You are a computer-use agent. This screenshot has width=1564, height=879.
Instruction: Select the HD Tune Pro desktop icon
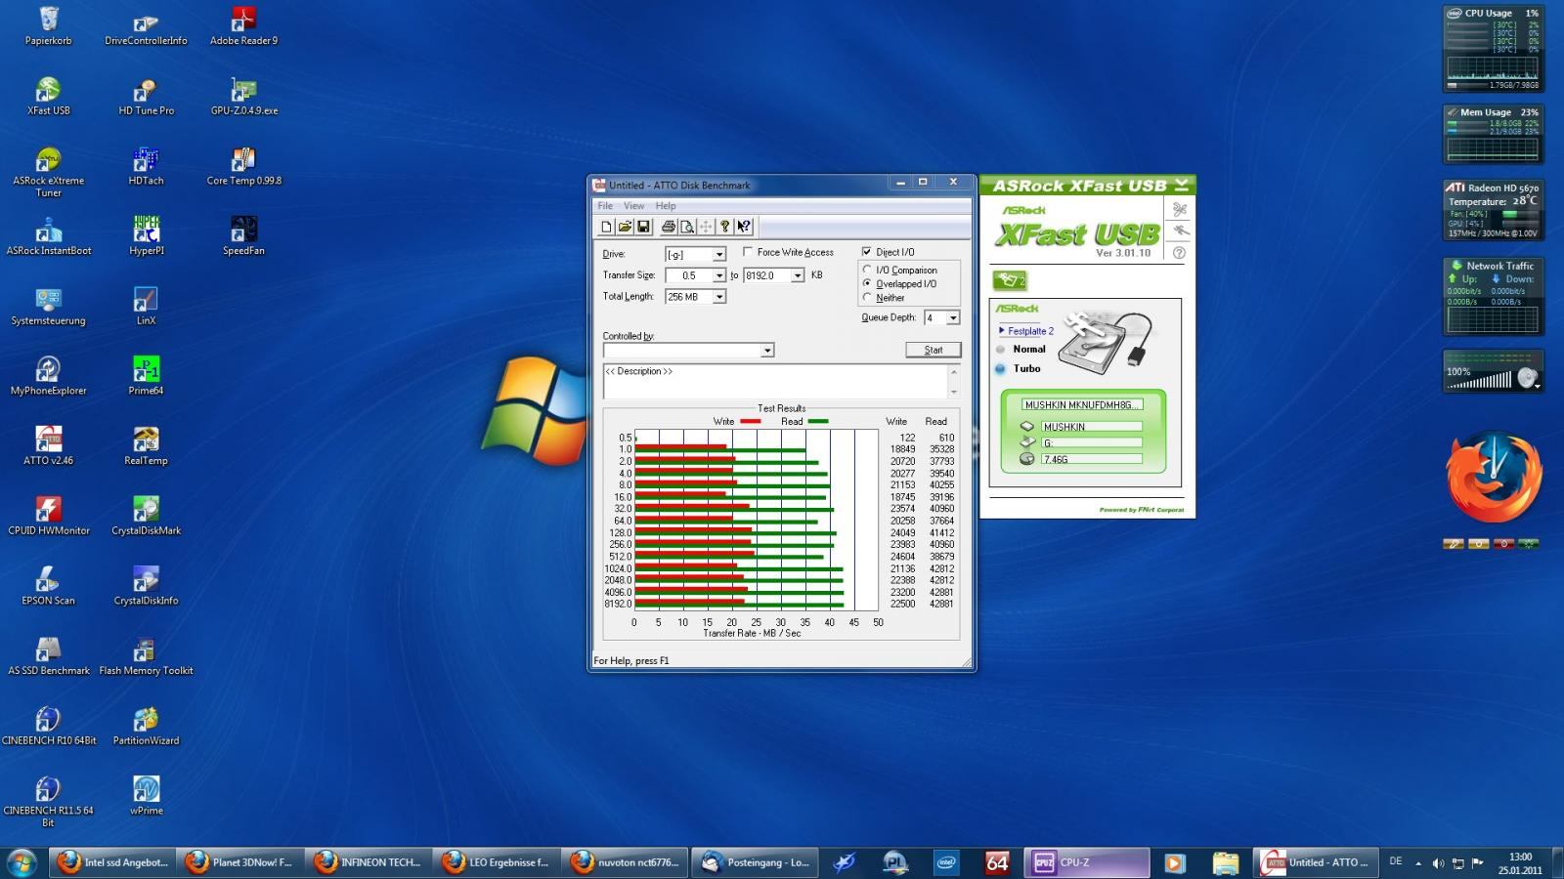146,97
